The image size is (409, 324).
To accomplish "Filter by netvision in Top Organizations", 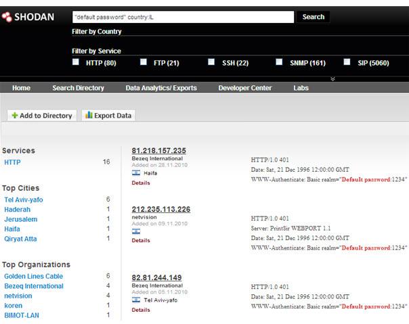I will tap(18, 296).
